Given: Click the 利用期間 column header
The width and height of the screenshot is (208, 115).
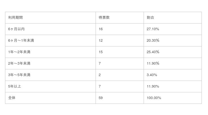Looking at the screenshot, I should tap(15, 18).
